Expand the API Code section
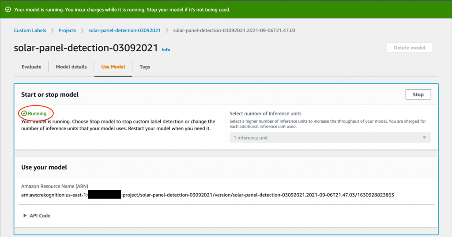 pyautogui.click(x=37, y=215)
